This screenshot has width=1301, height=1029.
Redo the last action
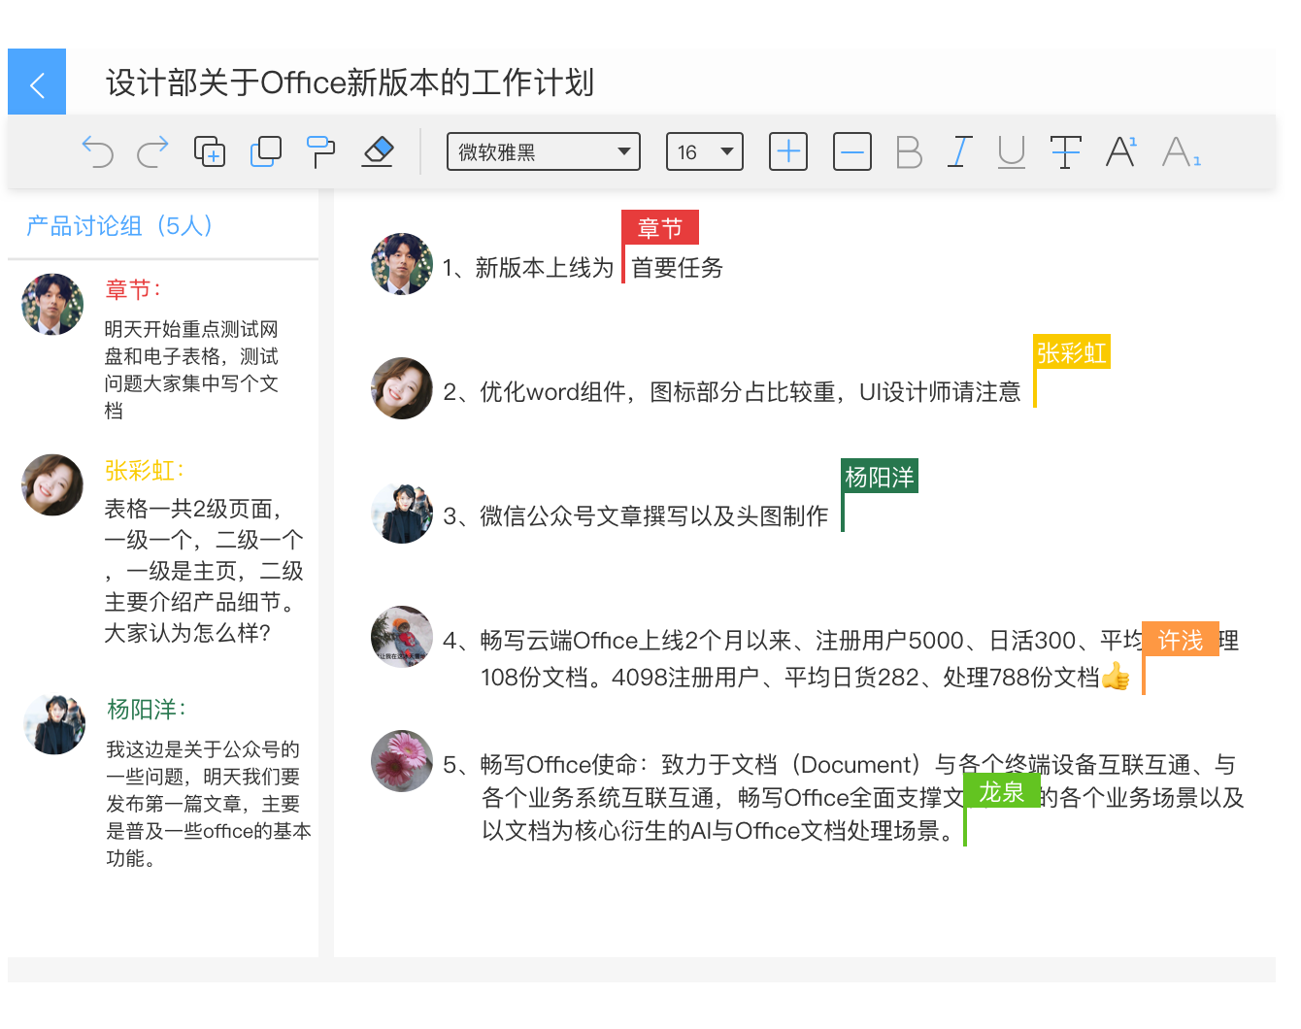[152, 152]
